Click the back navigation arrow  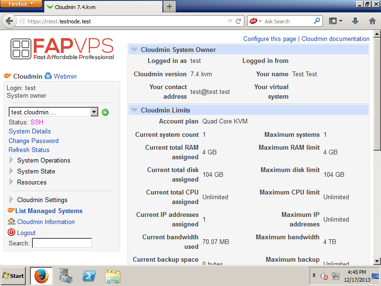(x=10, y=21)
